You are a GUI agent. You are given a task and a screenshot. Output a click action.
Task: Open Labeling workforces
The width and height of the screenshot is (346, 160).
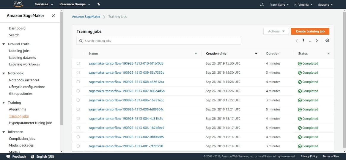pos(24,65)
